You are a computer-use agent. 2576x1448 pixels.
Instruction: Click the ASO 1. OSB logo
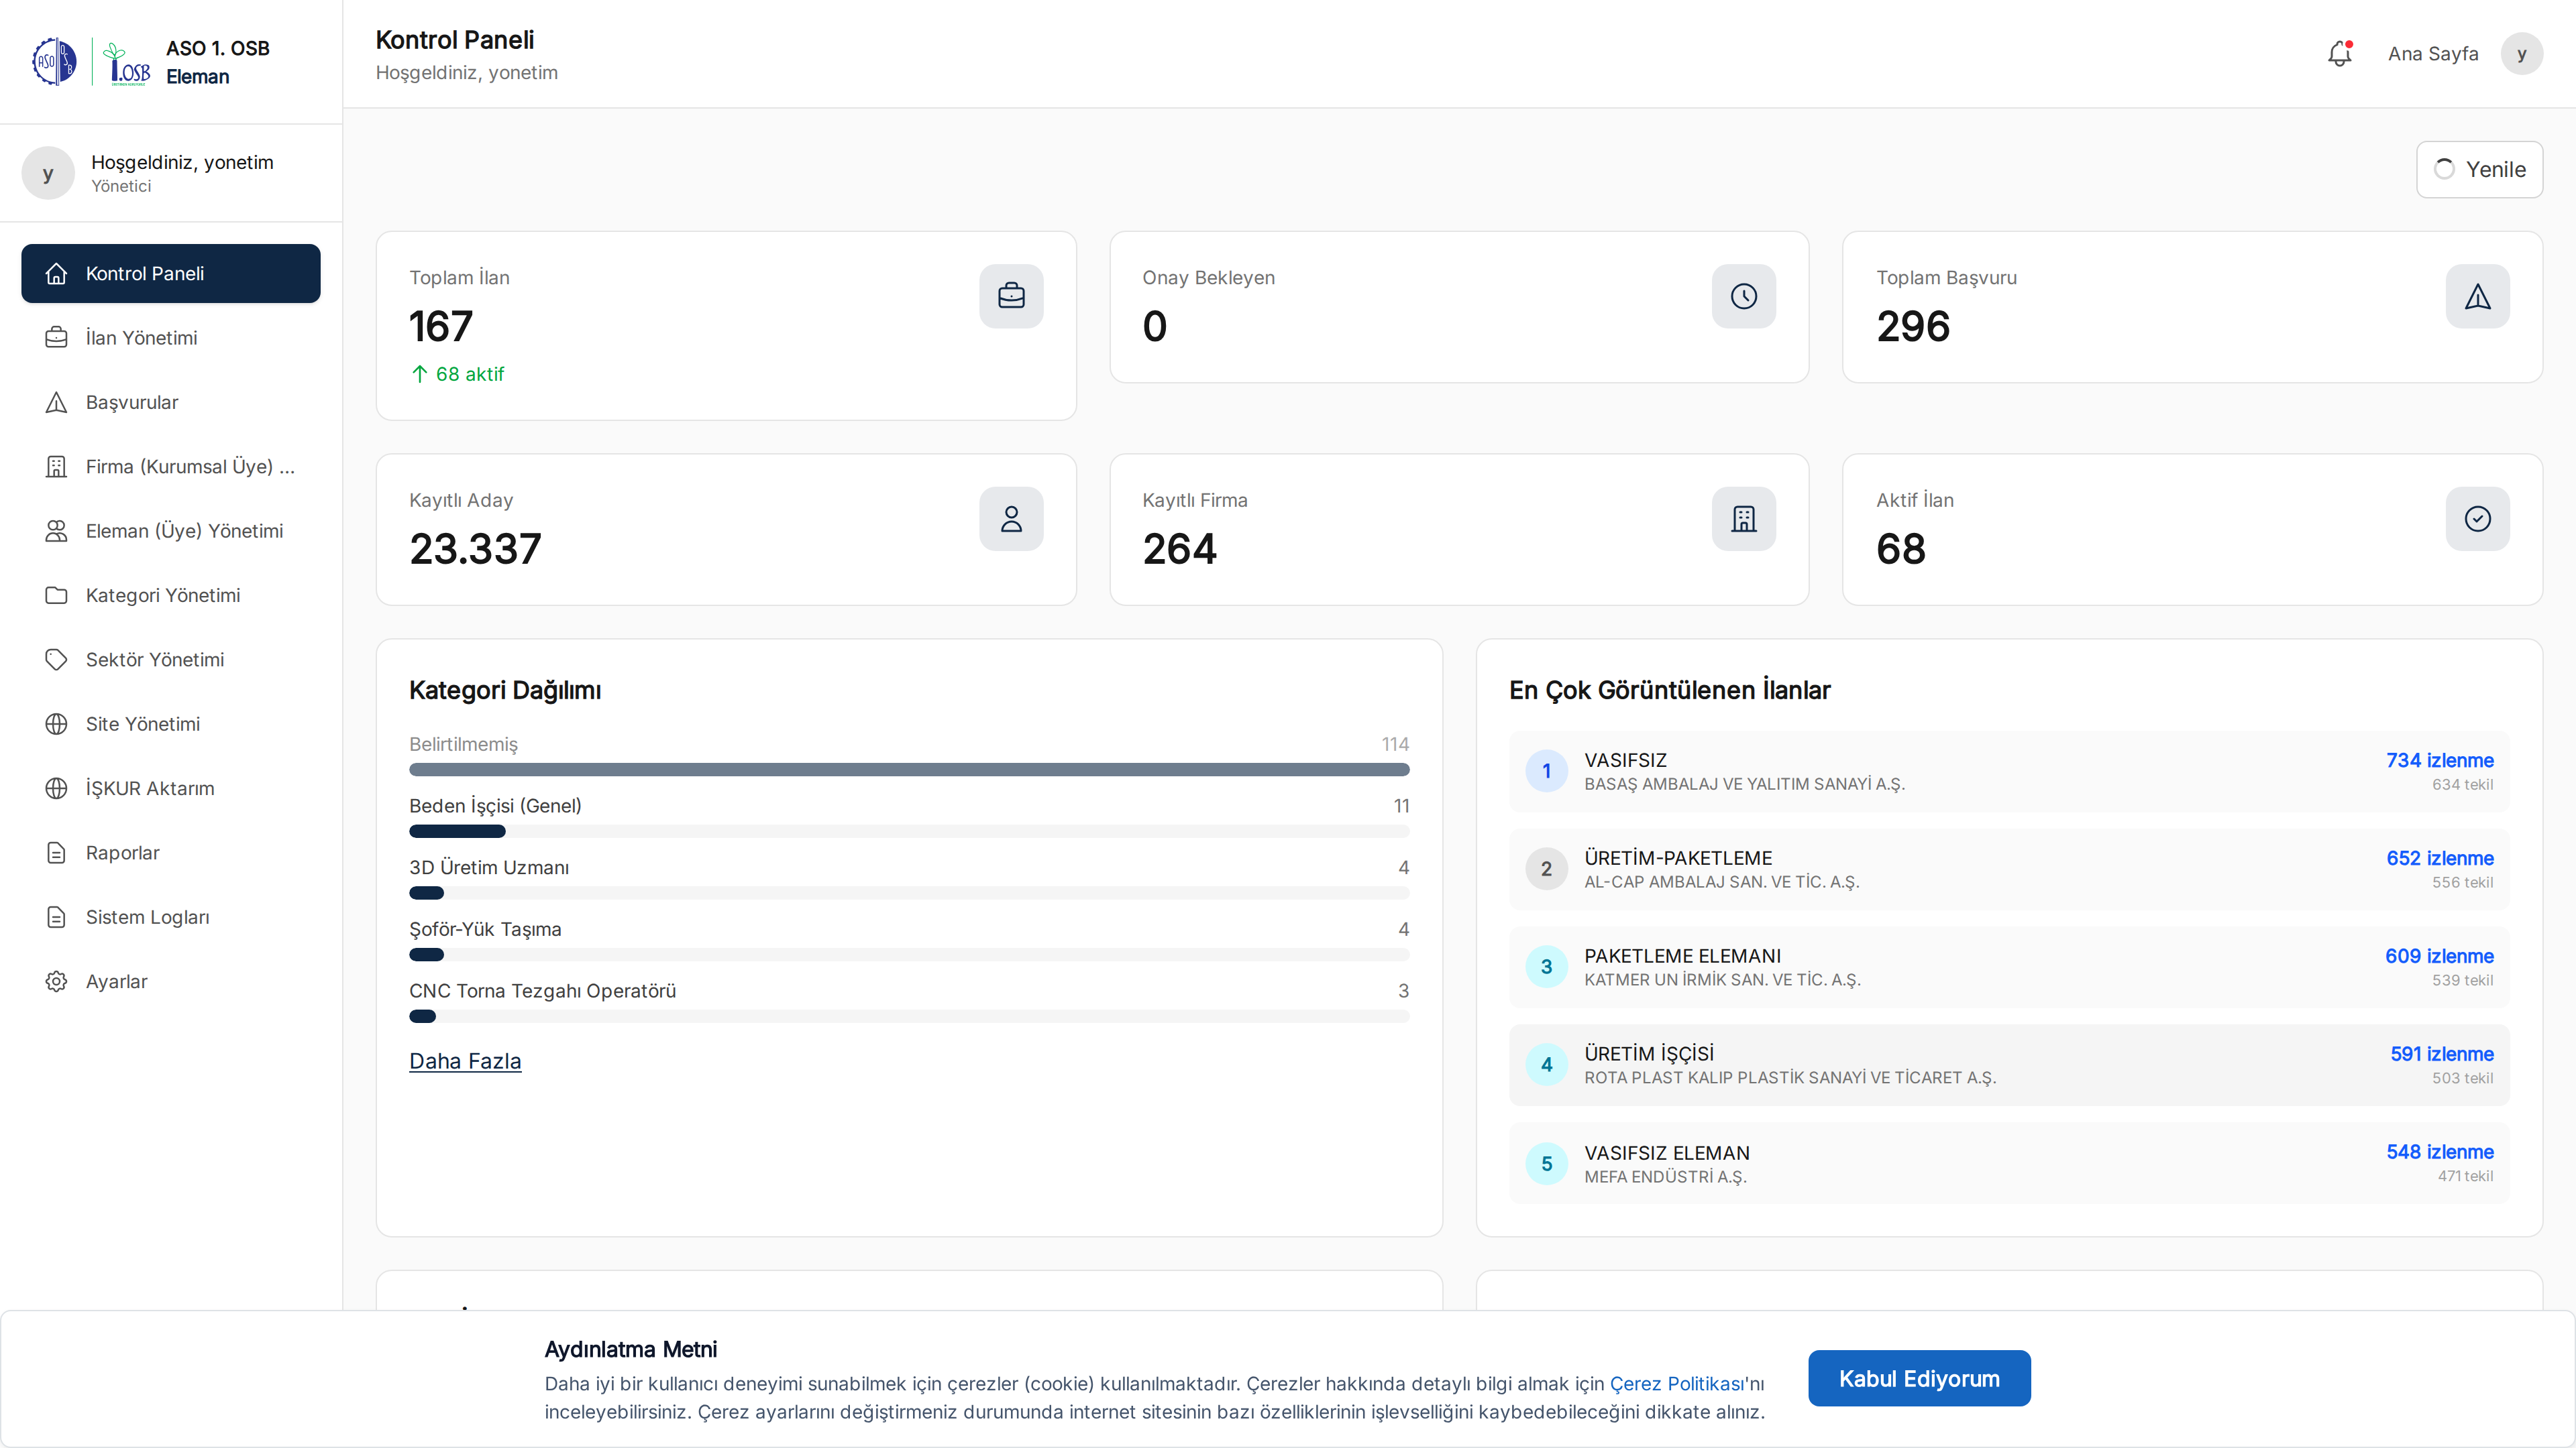click(x=92, y=62)
